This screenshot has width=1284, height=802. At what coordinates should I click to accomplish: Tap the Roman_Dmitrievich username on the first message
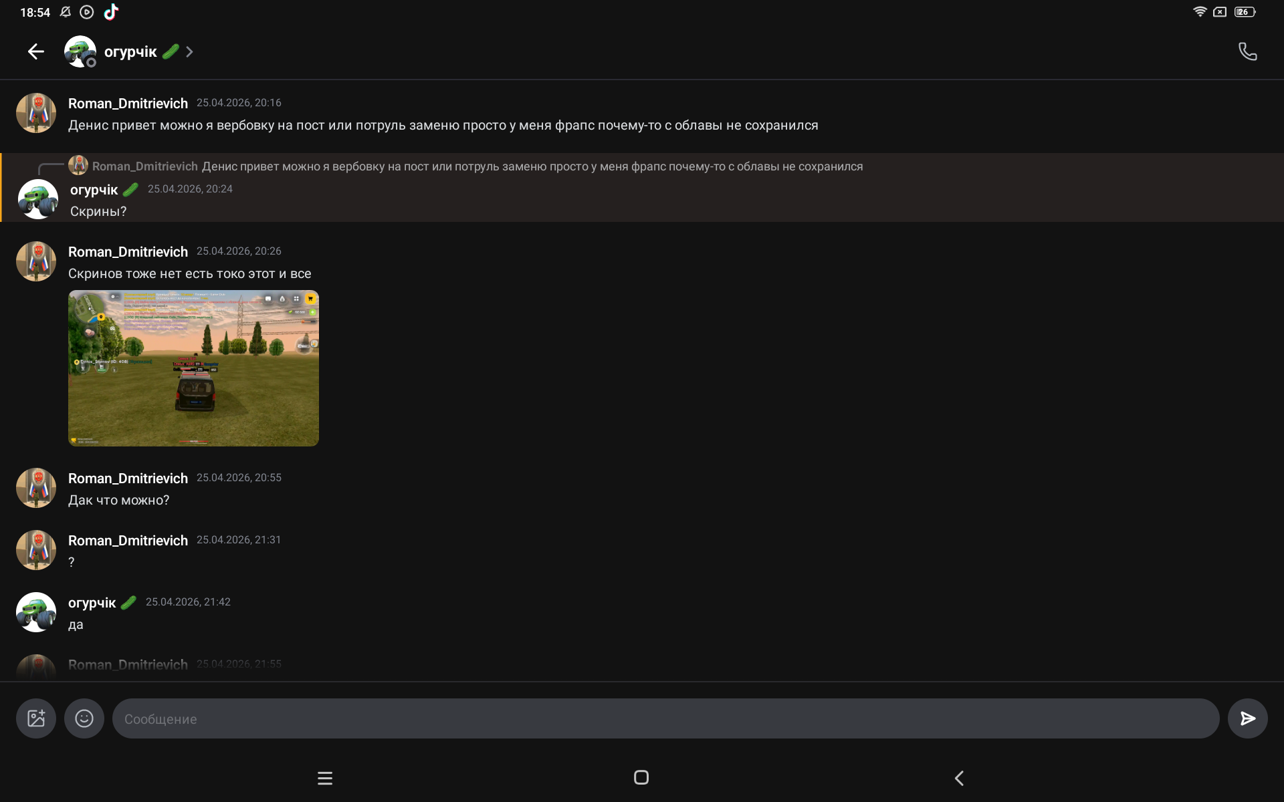click(128, 104)
